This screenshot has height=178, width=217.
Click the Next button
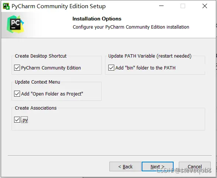[158, 166]
